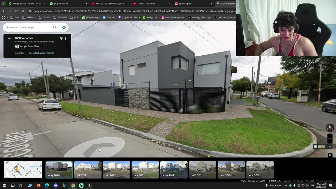The image size is (336, 189).
Task: Click the browser Home icon
Action: coord(23,11)
